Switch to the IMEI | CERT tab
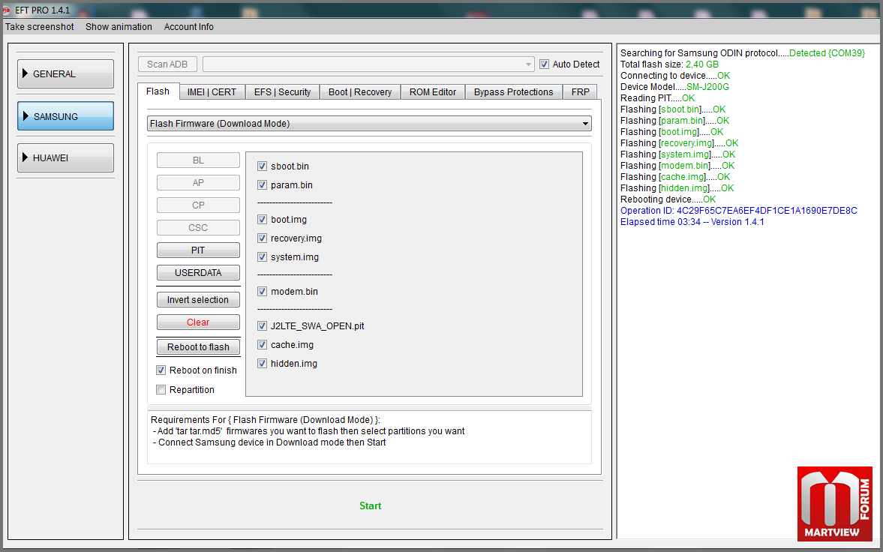The height and width of the screenshot is (552, 883). [212, 91]
